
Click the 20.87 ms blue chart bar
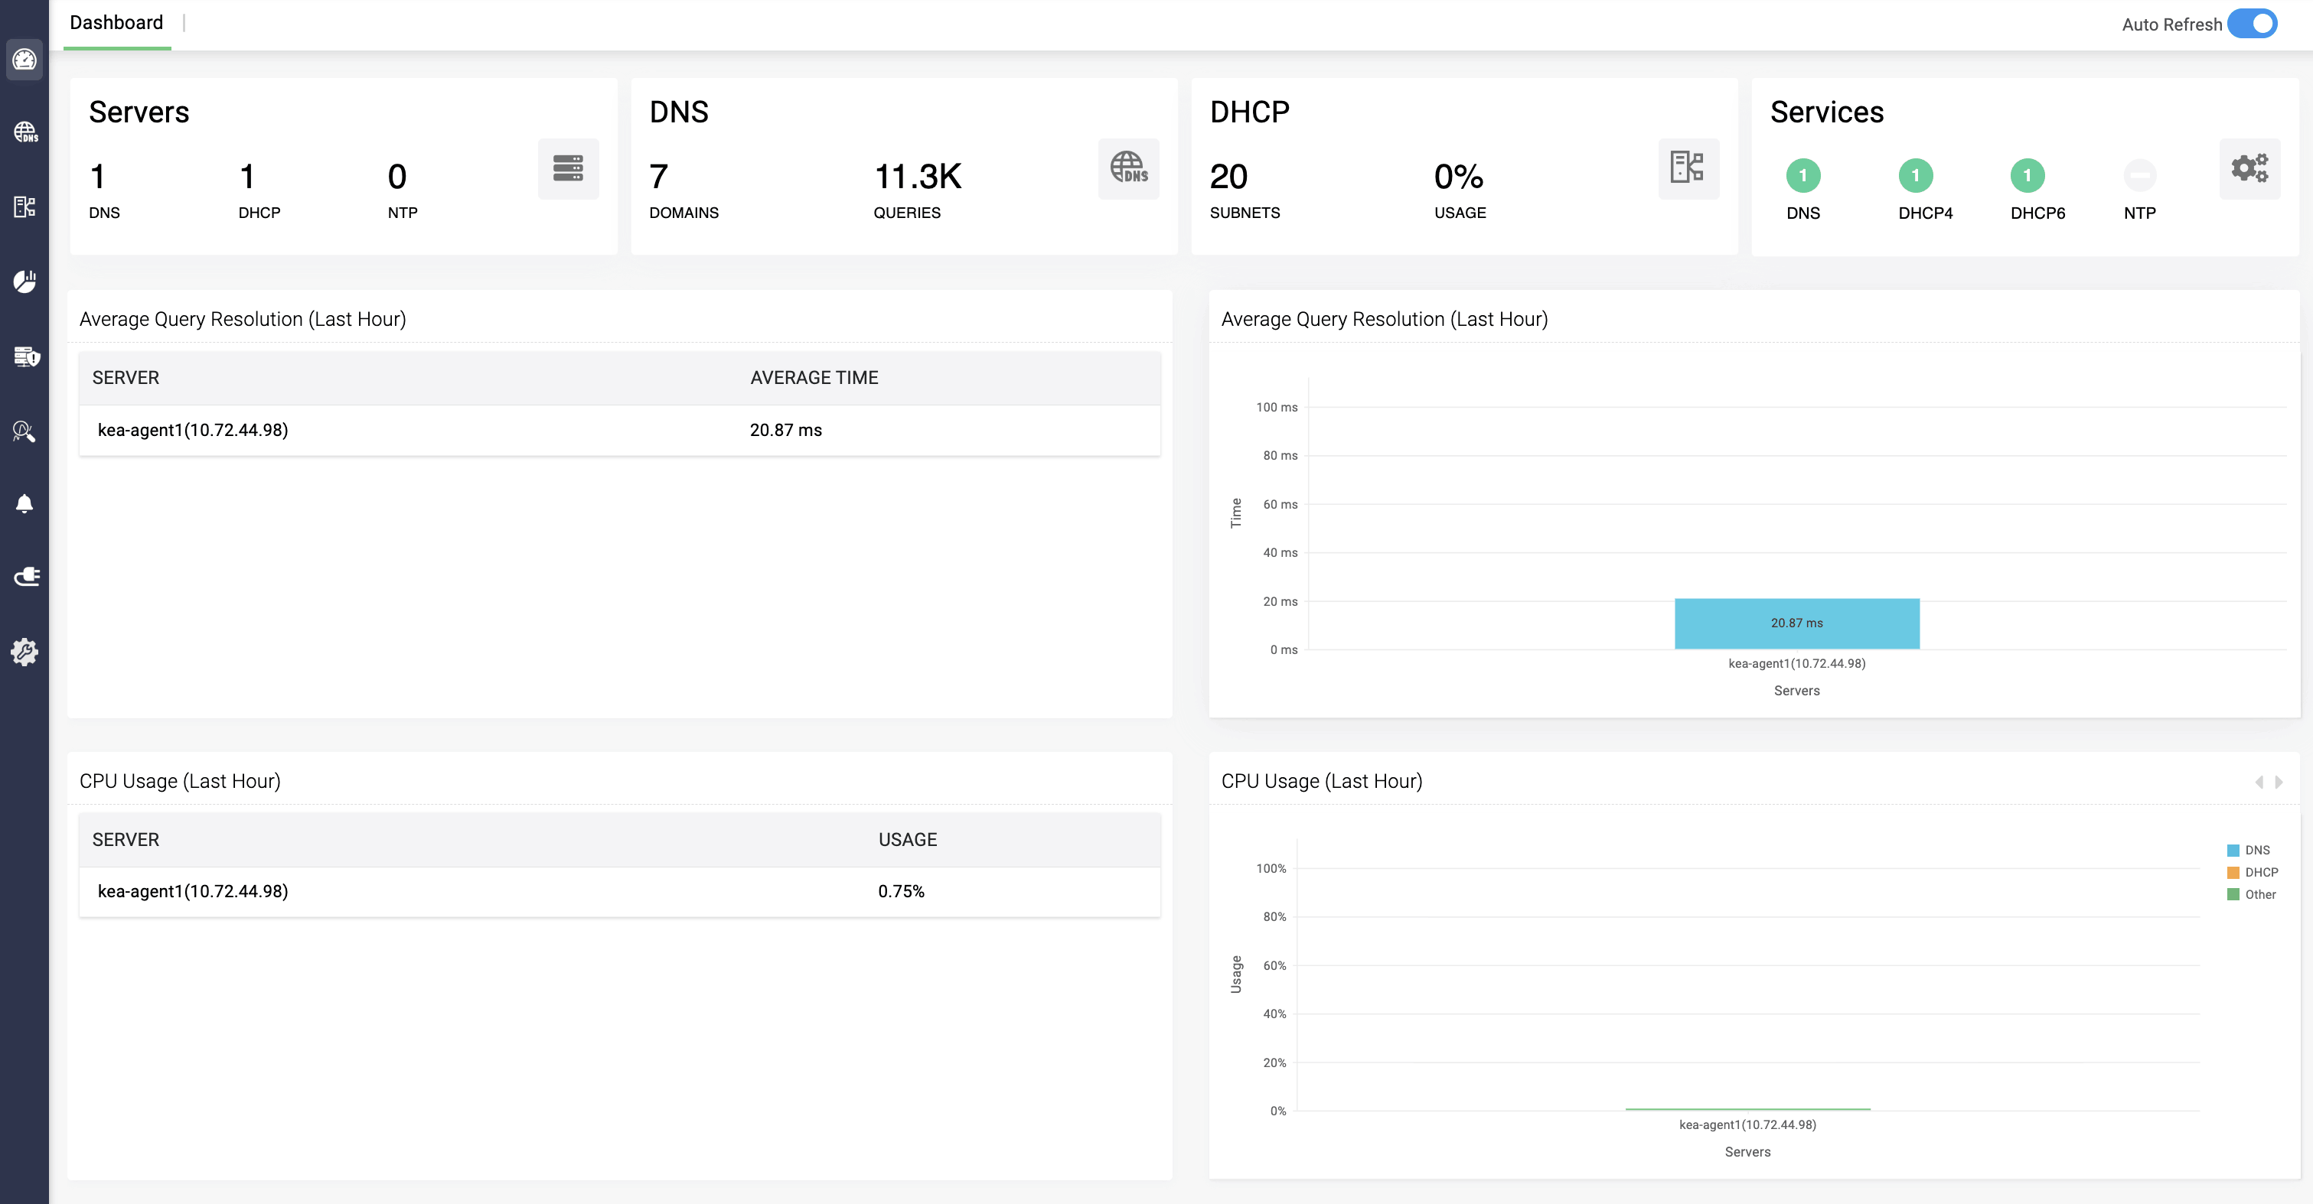pos(1796,623)
